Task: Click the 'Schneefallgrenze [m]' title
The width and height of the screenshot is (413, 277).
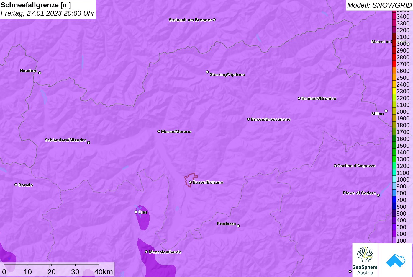Action: [x=36, y=5]
